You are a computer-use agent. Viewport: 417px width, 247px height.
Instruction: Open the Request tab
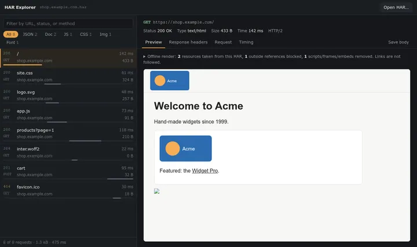(x=223, y=42)
